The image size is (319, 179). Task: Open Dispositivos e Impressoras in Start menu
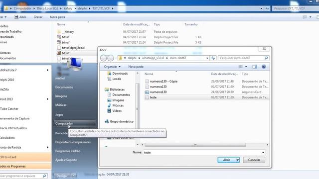coord(73,142)
